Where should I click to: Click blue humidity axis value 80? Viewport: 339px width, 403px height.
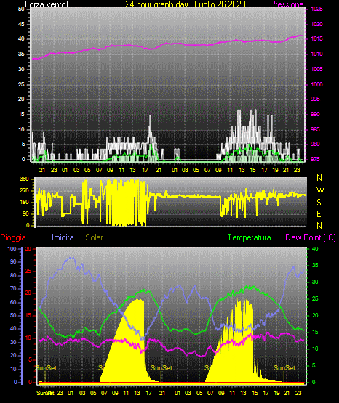[x=13, y=275]
